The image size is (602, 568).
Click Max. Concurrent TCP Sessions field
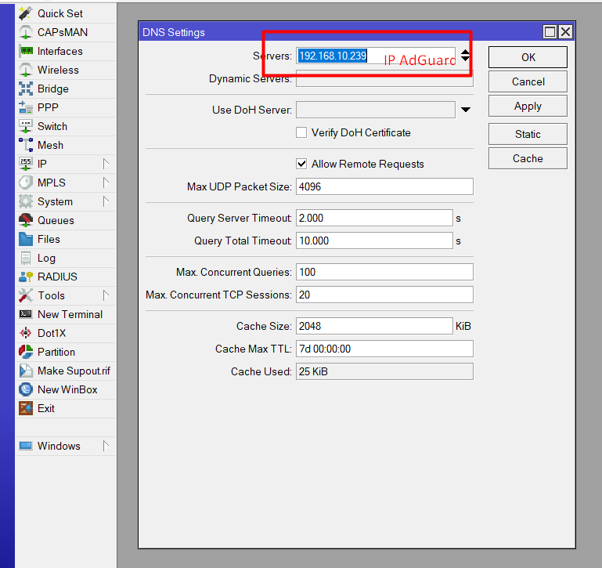pyautogui.click(x=384, y=295)
